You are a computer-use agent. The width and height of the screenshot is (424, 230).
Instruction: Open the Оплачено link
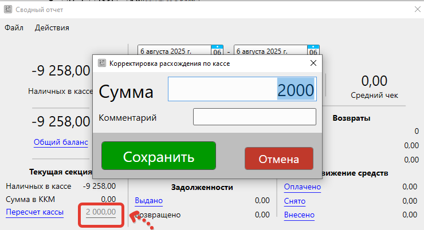pos(302,187)
